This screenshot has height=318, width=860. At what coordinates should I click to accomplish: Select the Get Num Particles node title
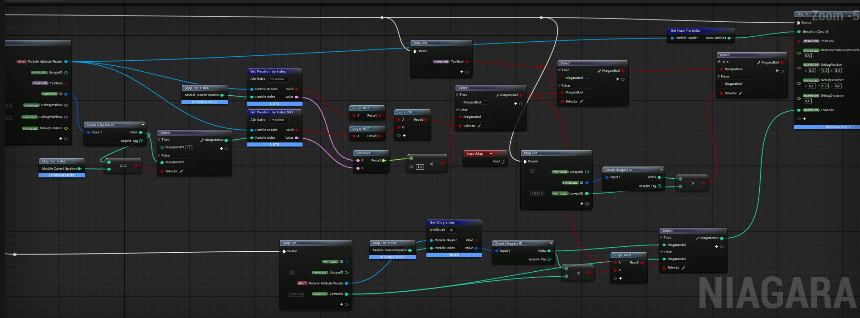[x=685, y=31]
